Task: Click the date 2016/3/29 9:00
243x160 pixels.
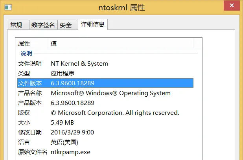Action: [72, 132]
